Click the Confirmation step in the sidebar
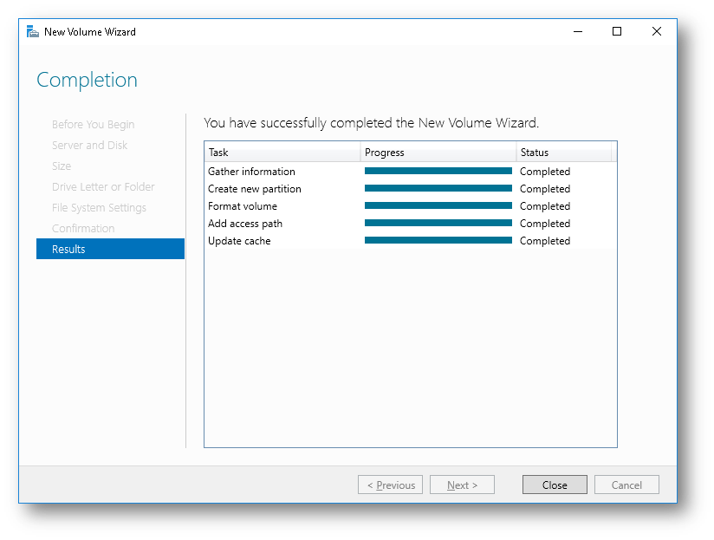 click(x=83, y=228)
